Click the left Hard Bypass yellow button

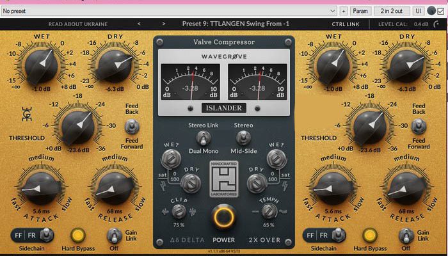click(x=79, y=235)
